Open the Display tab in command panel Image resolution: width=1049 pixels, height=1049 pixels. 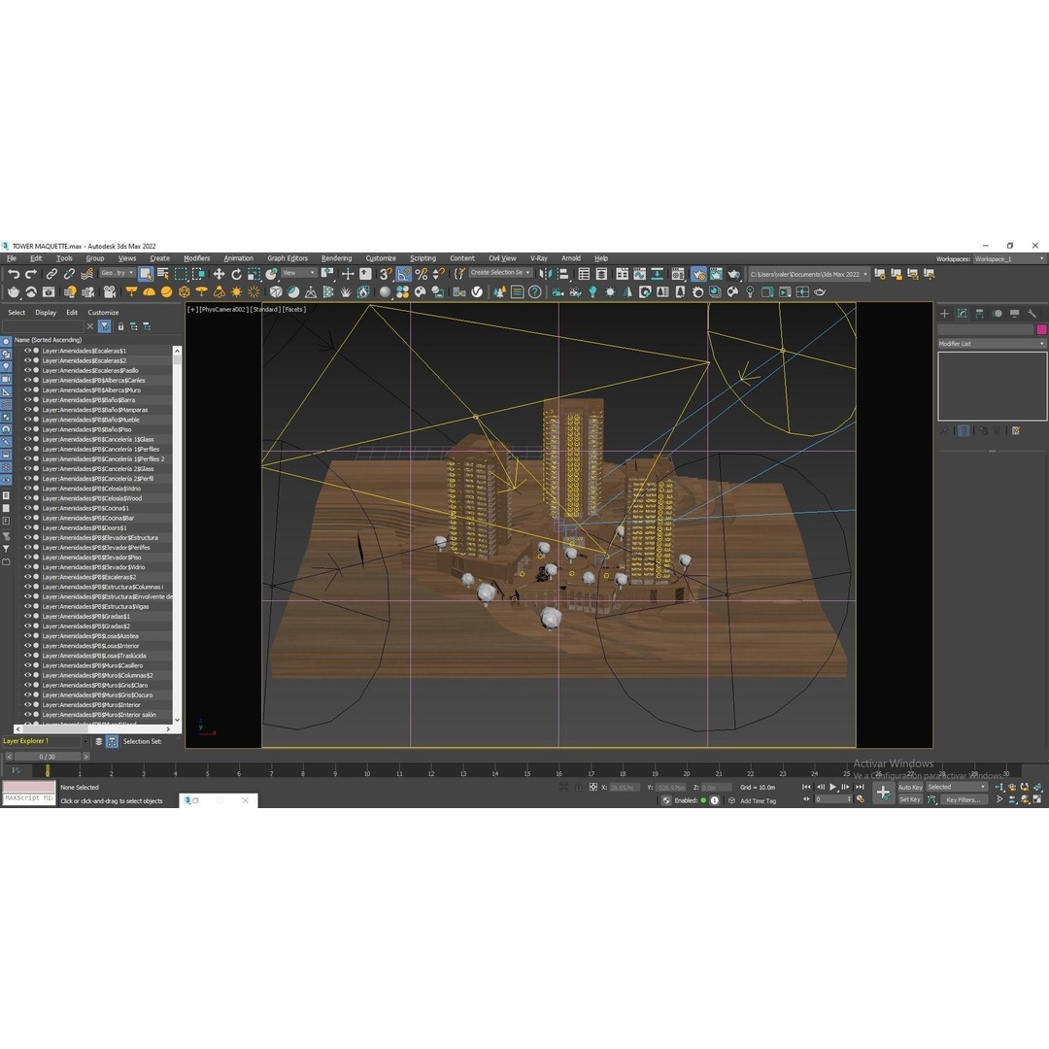point(1014,314)
